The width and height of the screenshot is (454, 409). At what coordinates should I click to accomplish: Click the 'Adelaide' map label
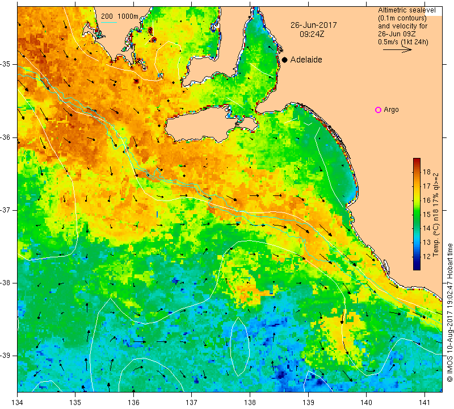coord(306,60)
